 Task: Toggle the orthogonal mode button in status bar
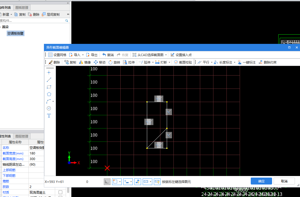pyautogui.click(x=107, y=182)
